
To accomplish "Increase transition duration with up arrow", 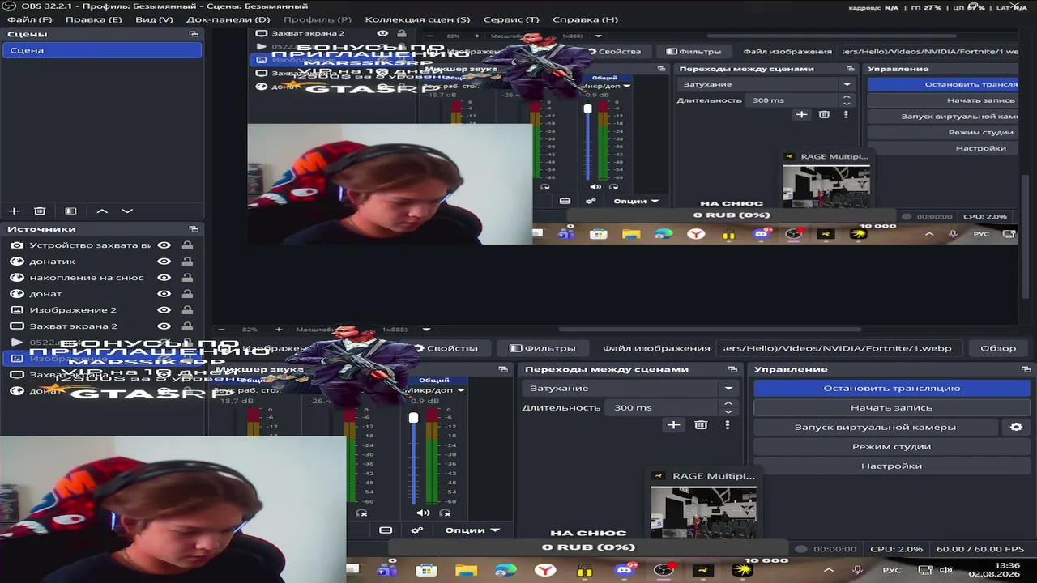I will pyautogui.click(x=728, y=403).
